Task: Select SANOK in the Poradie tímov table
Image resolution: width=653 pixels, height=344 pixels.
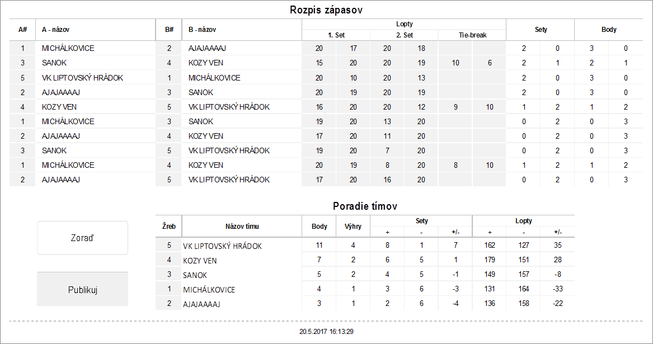Action: pyautogui.click(x=195, y=275)
